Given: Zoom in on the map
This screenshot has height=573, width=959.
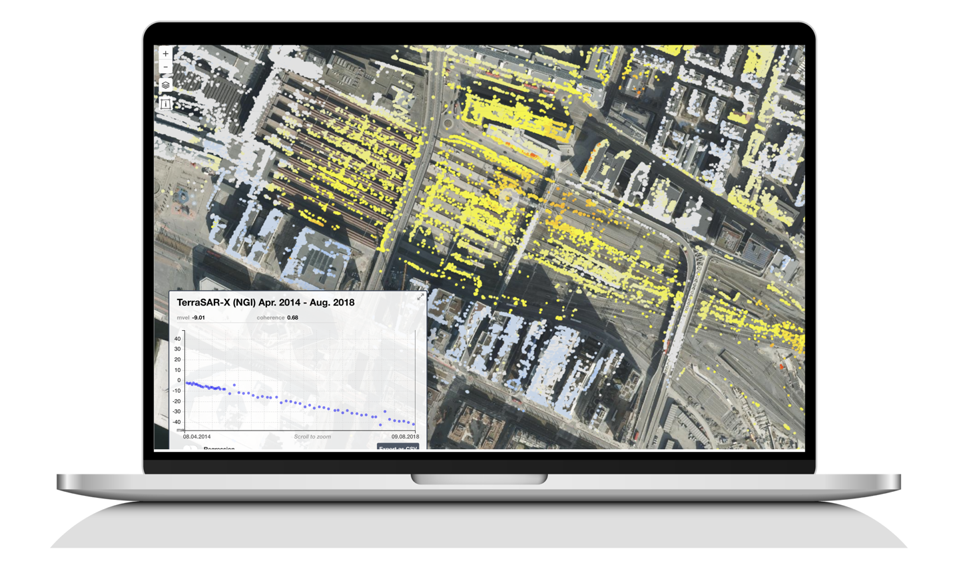Looking at the screenshot, I should pyautogui.click(x=165, y=54).
